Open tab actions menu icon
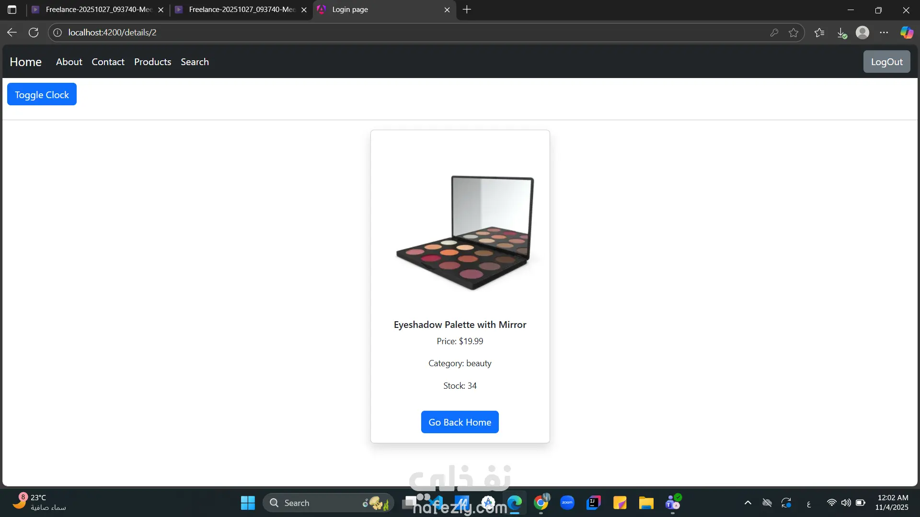The image size is (920, 517). (12, 10)
